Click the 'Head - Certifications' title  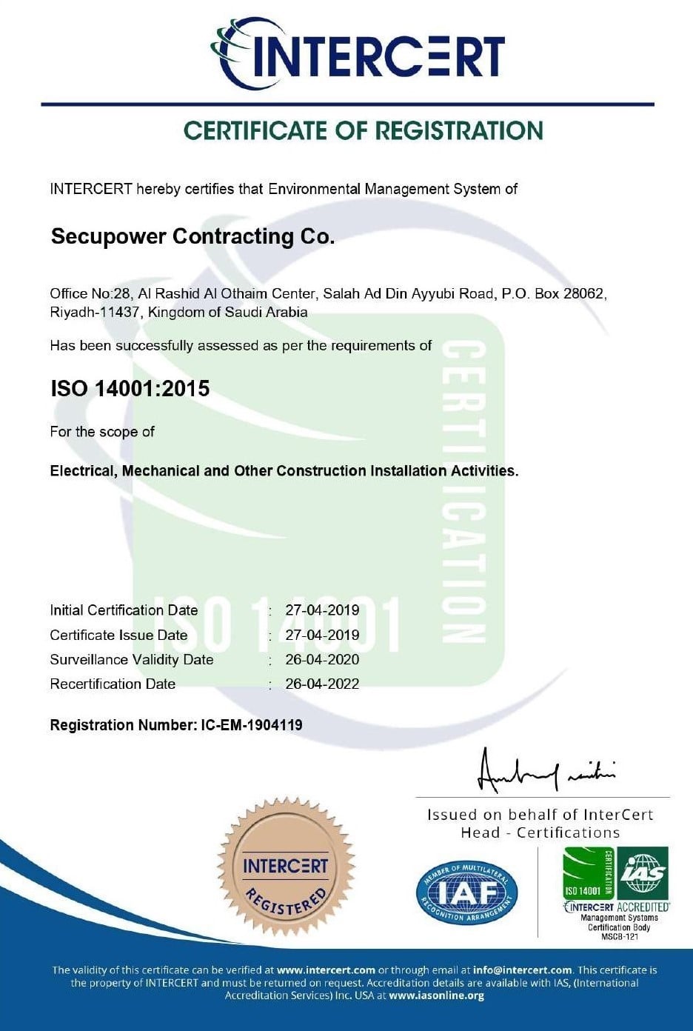pyautogui.click(x=540, y=833)
